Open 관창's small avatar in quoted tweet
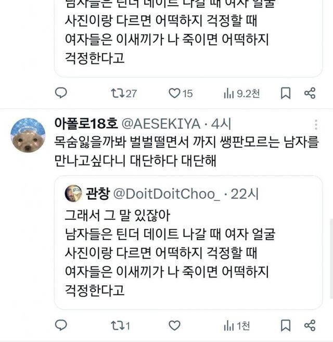The height and width of the screenshot is (342, 333). [73, 194]
